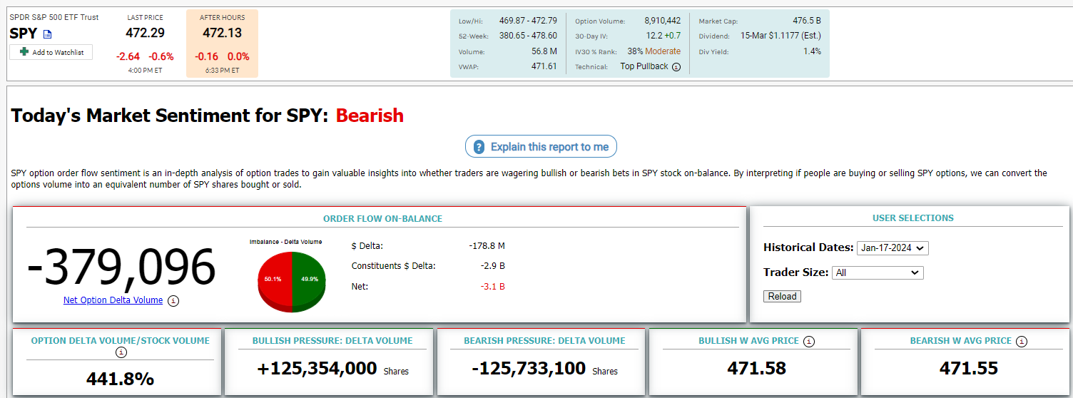Click the -379,096 net delta value

click(121, 268)
